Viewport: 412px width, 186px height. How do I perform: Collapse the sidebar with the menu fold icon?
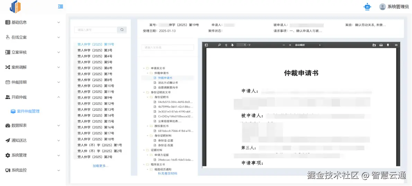coord(61,7)
